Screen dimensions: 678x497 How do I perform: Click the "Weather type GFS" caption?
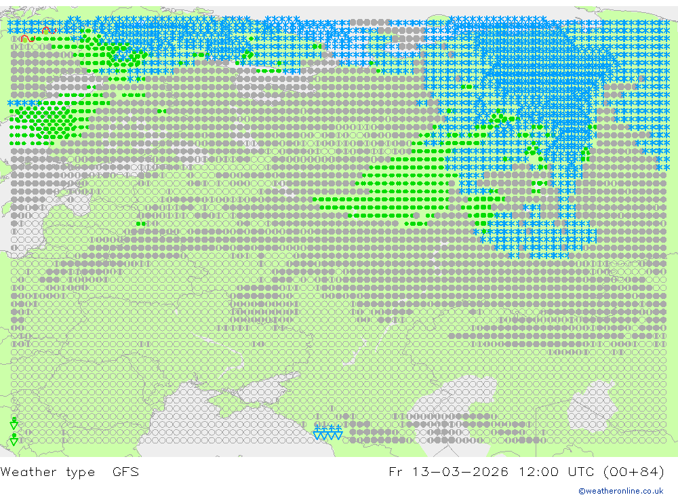click(70, 472)
